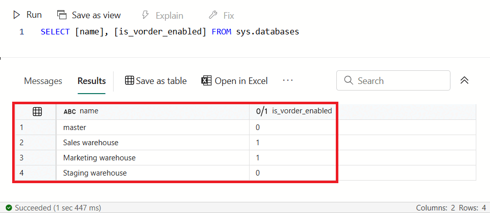Select the master row cell
This screenshot has width=490, height=213.
click(x=153, y=127)
